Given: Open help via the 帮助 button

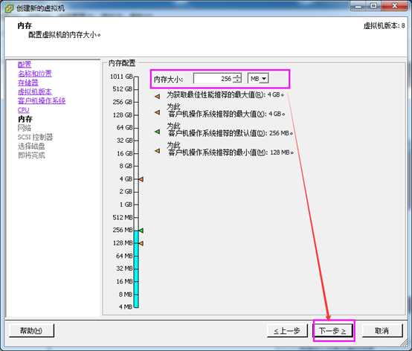Looking at the screenshot, I should [x=31, y=330].
